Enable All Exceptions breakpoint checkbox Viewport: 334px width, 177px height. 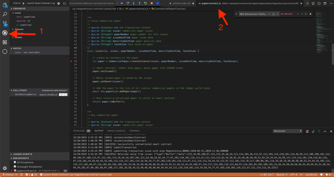click(15, 163)
